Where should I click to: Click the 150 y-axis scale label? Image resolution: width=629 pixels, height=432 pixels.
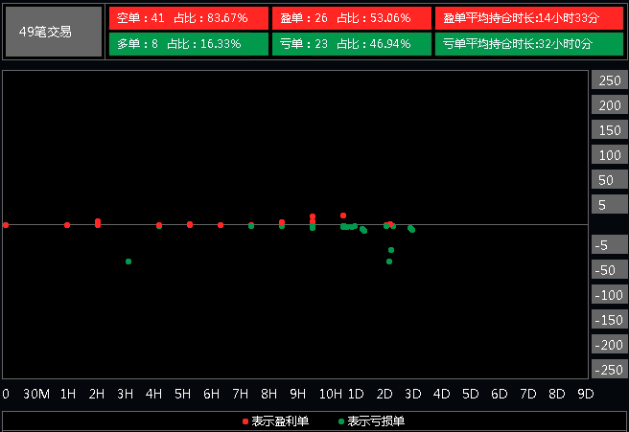[610, 130]
